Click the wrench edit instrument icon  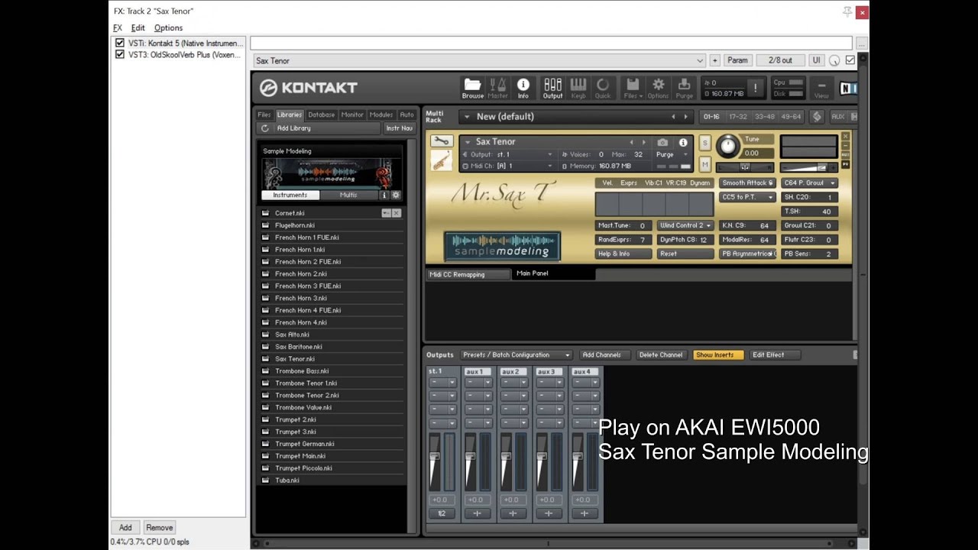(441, 141)
